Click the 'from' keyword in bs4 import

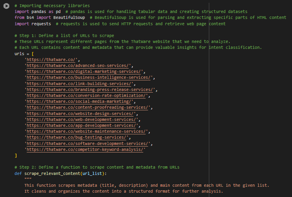(x=19, y=17)
